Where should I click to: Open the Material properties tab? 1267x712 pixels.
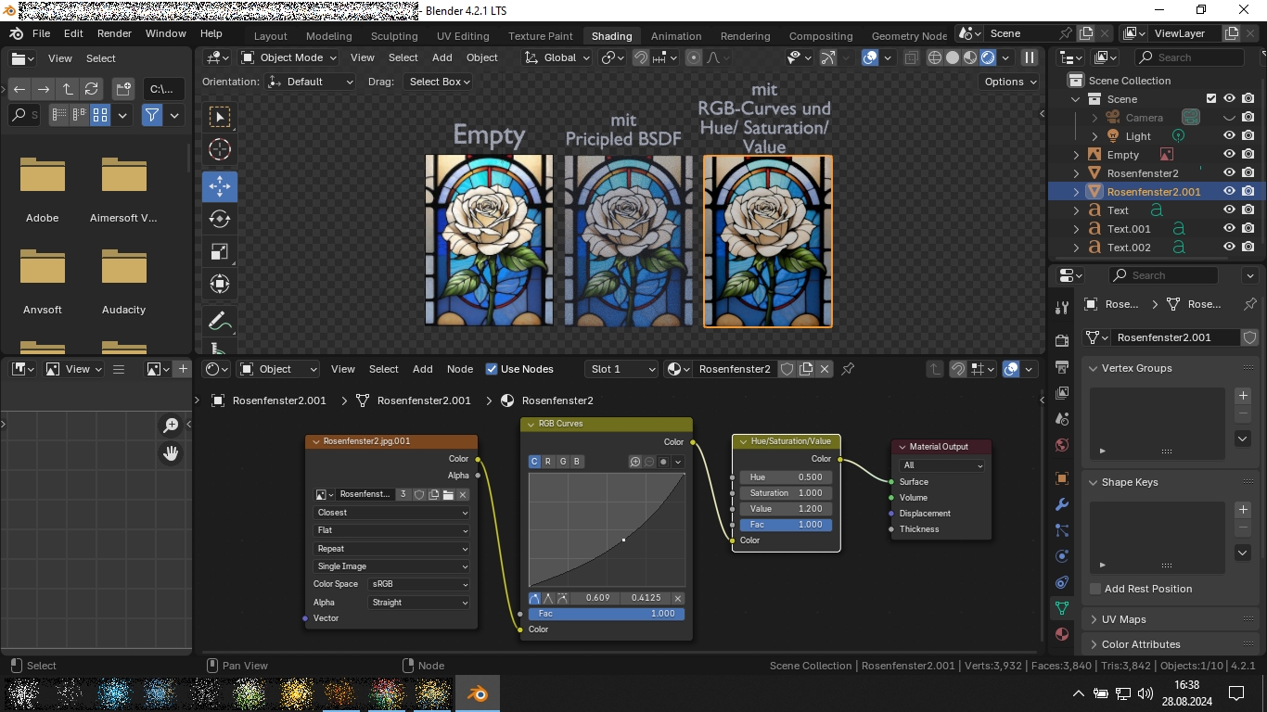click(1062, 634)
